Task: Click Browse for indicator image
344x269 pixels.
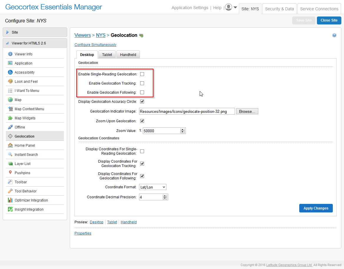Action: [247, 111]
